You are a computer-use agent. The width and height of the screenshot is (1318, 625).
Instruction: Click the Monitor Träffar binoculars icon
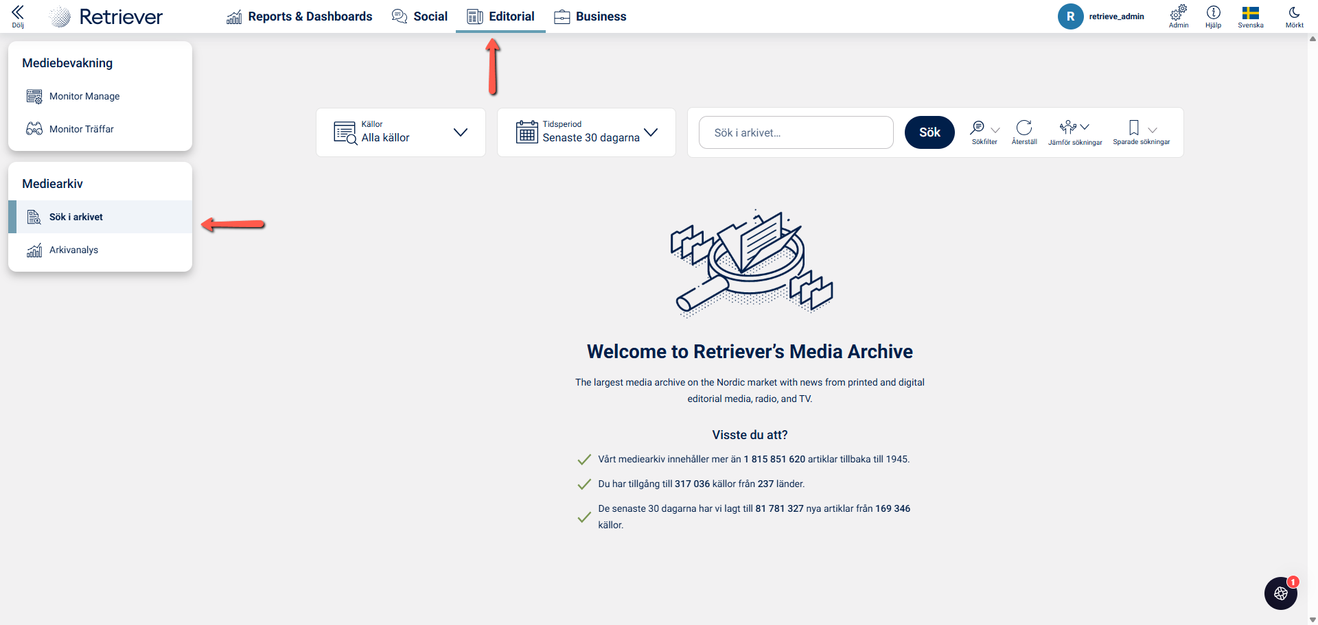34,129
